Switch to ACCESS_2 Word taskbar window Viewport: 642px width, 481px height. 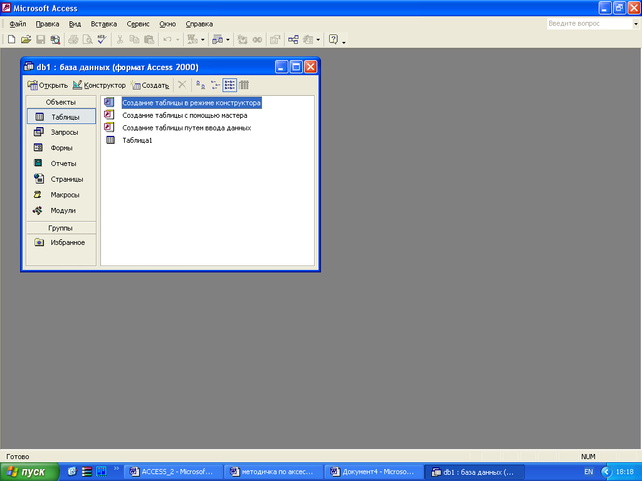point(174,472)
